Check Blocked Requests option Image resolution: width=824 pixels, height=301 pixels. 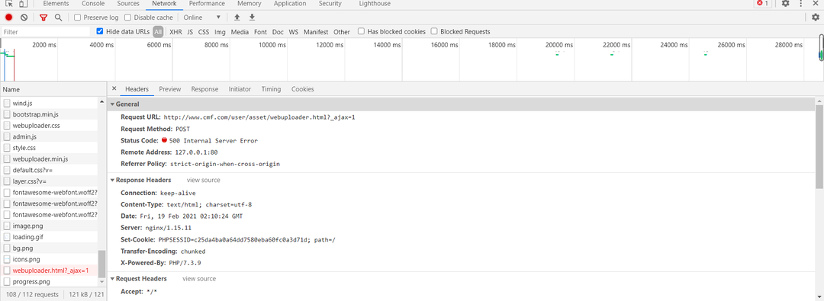434,31
